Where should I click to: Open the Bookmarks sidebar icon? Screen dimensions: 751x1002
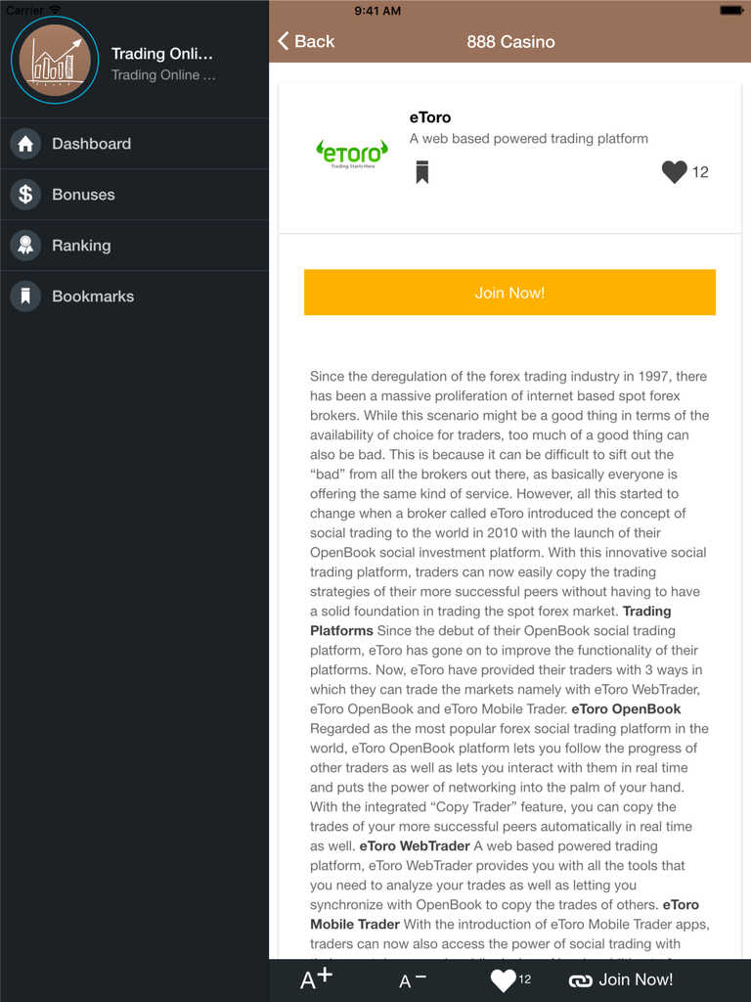[x=25, y=296]
